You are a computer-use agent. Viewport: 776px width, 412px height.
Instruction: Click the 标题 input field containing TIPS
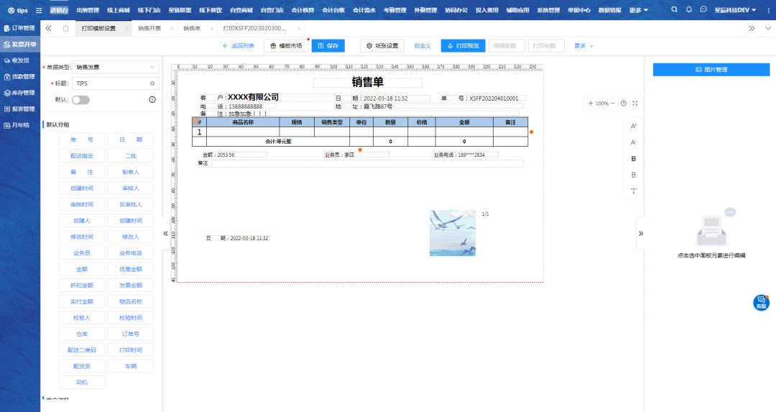[111, 83]
